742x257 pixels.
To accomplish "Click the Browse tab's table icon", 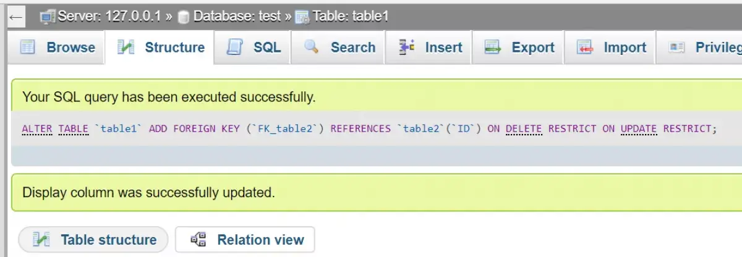I will point(28,48).
